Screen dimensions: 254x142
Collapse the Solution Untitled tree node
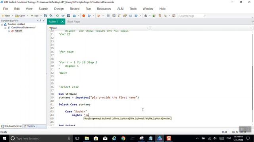pyautogui.click(x=2, y=24)
